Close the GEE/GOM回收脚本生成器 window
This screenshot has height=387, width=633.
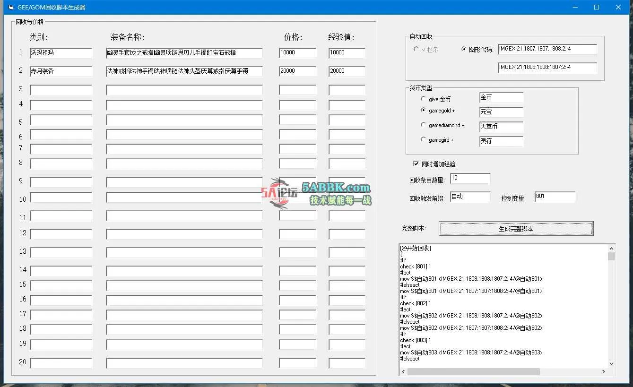(618, 7)
